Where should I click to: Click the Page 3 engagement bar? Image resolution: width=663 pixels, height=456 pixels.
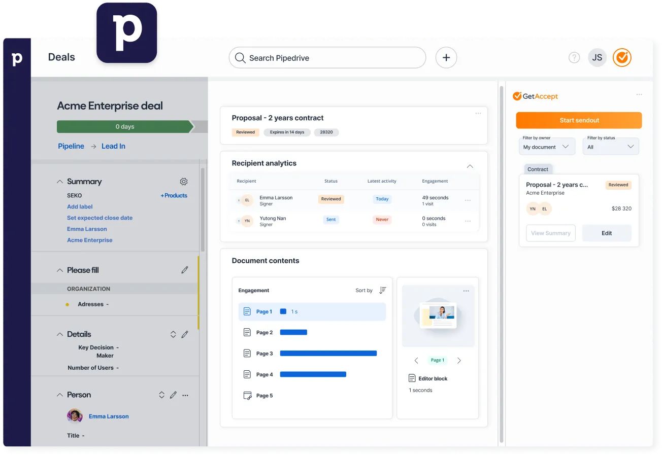(328, 354)
